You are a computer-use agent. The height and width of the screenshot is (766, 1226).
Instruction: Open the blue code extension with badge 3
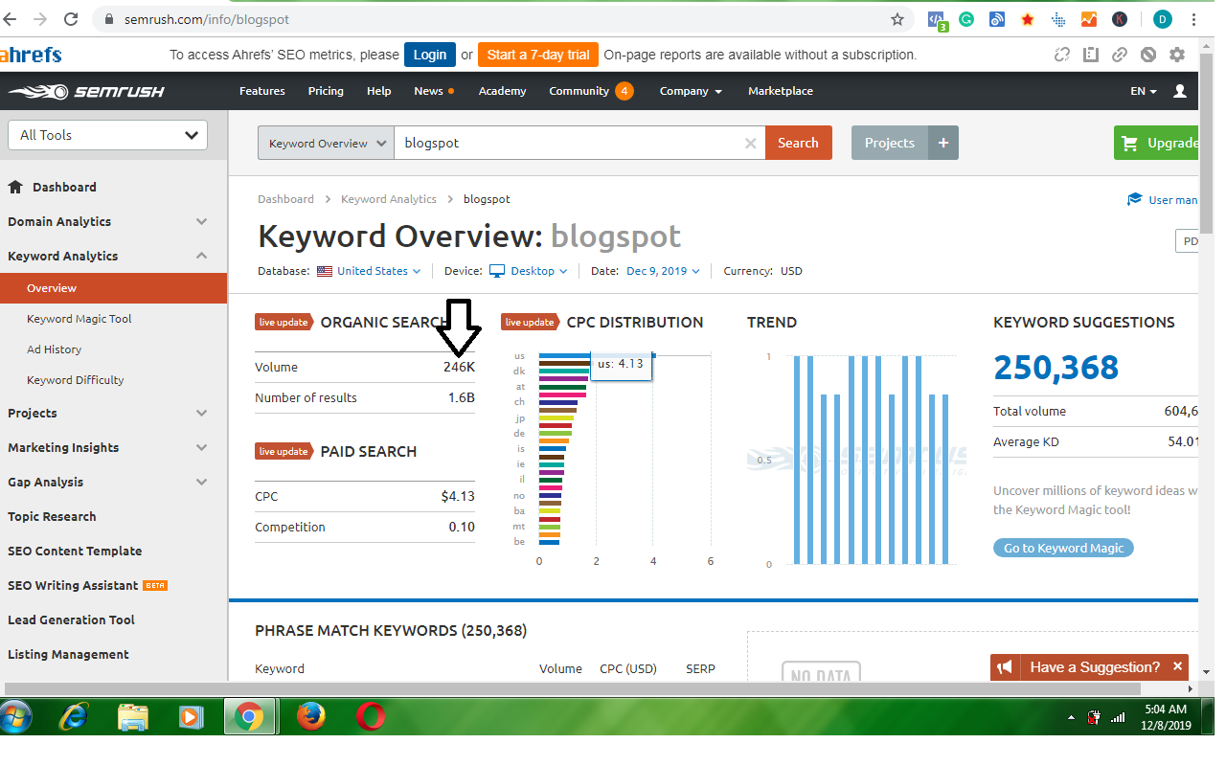coord(938,19)
